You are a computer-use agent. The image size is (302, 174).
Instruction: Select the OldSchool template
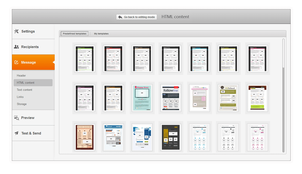pyautogui.click(x=228, y=98)
